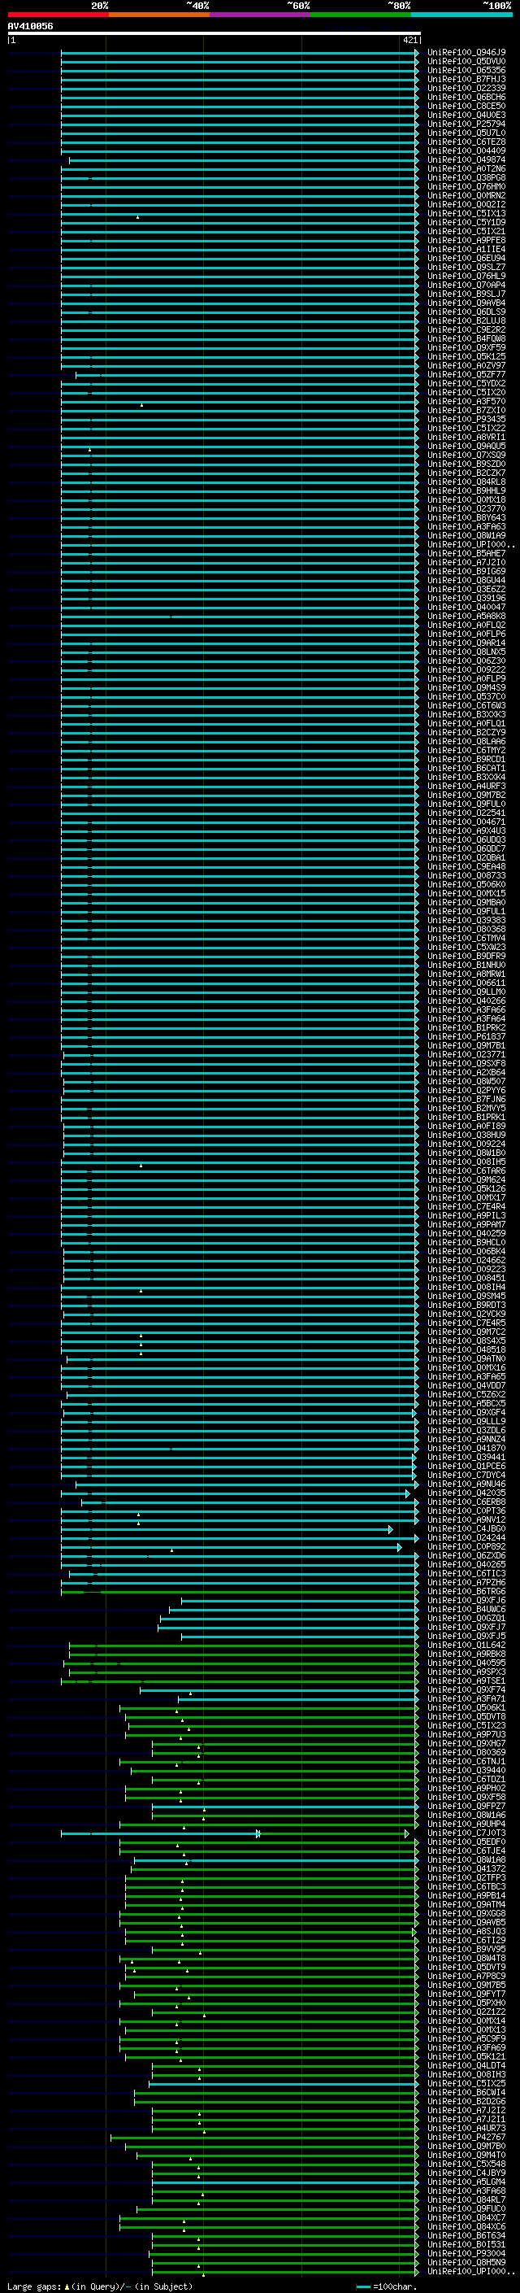Select the UniRef100_Q5EDF0 label
Viewport: 520px width, 2293px height.
[466, 1842]
